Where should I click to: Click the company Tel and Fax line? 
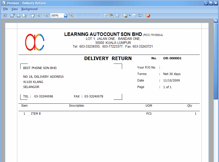(x=113, y=47)
